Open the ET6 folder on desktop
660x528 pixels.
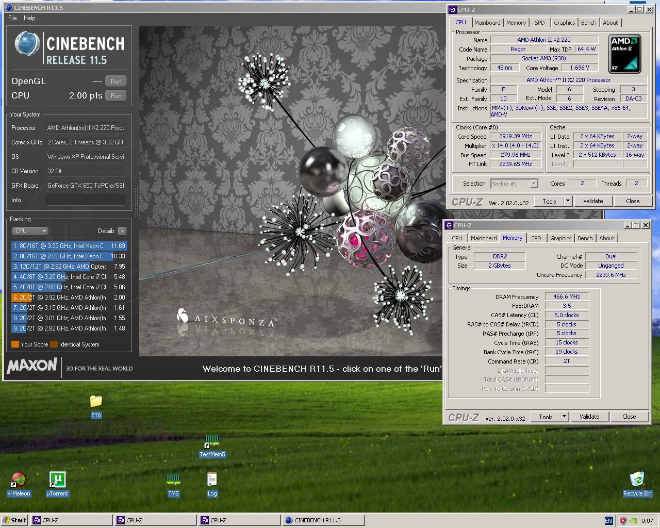point(96,401)
